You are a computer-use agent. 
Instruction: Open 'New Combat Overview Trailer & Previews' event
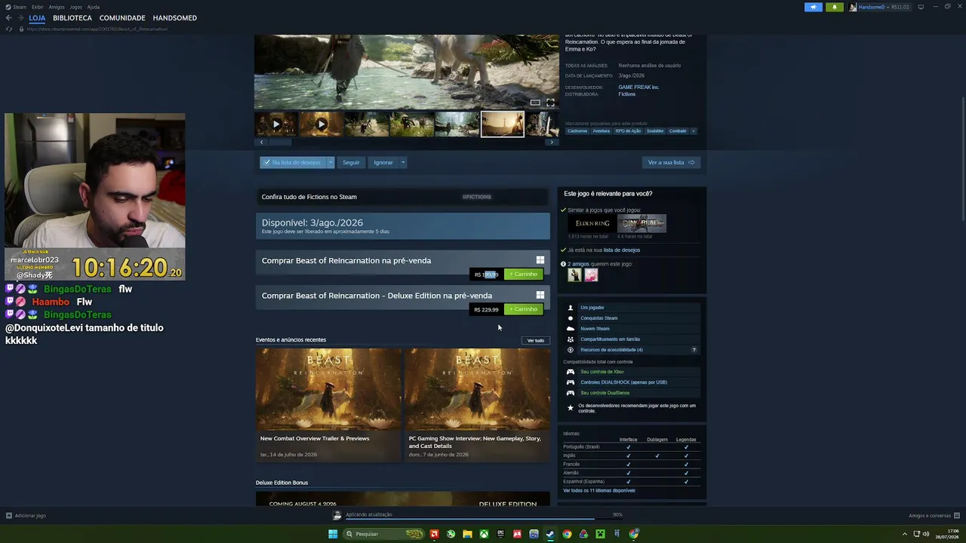click(x=328, y=404)
